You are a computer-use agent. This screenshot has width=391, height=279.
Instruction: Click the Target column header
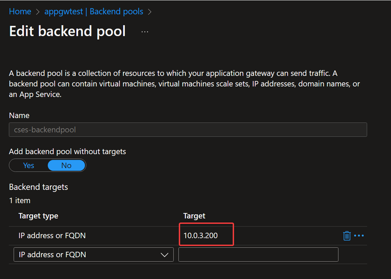click(194, 216)
